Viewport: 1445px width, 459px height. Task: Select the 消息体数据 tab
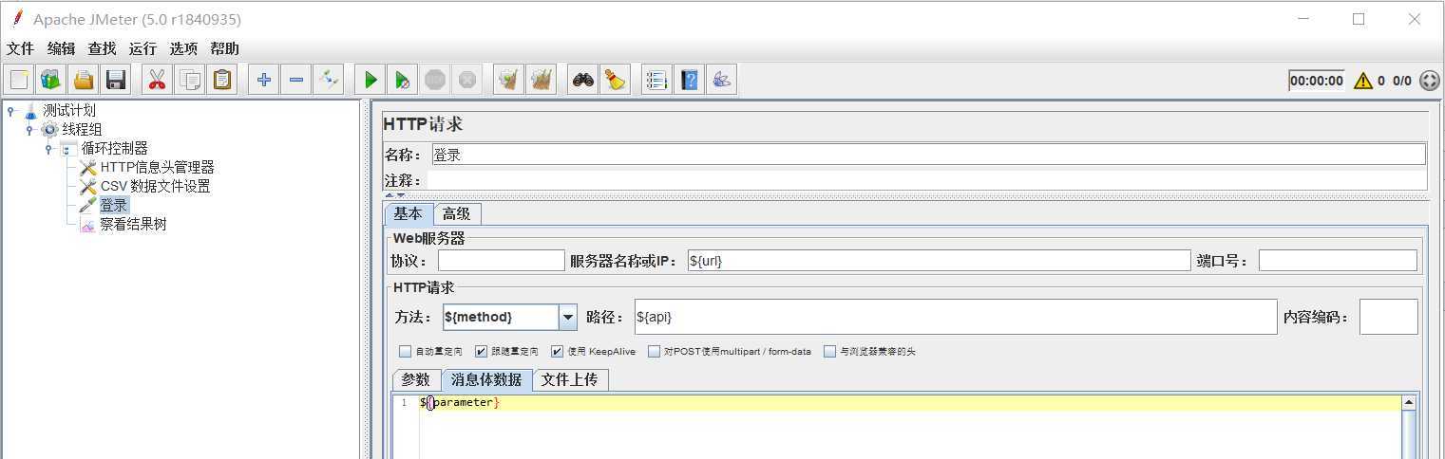486,379
